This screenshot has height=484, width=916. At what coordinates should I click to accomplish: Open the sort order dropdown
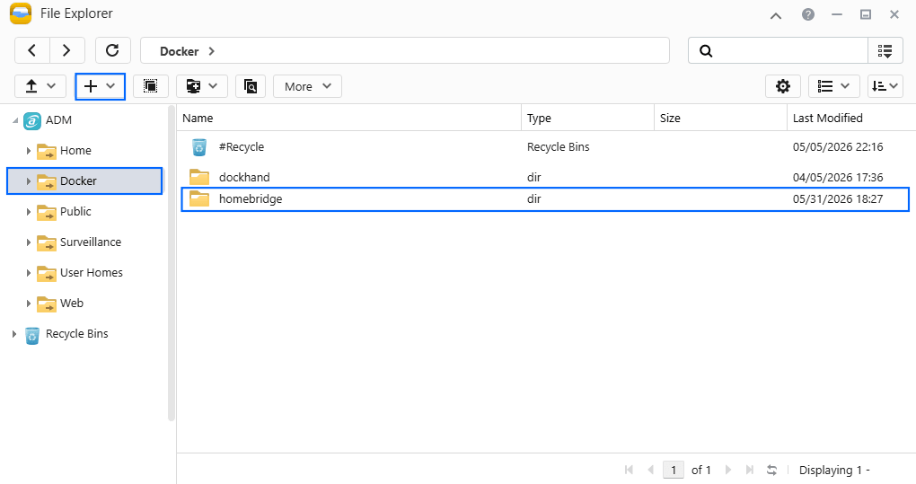pos(885,86)
